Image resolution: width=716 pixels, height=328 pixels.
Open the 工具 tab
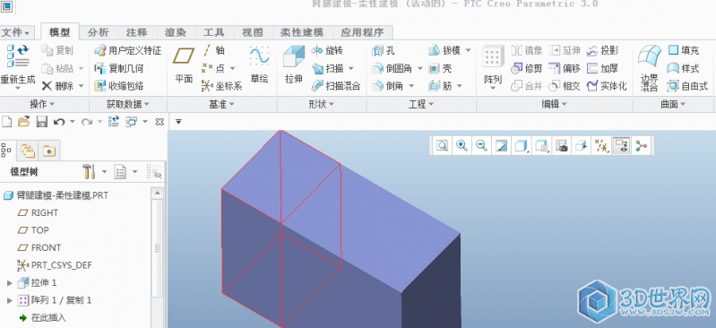point(213,32)
